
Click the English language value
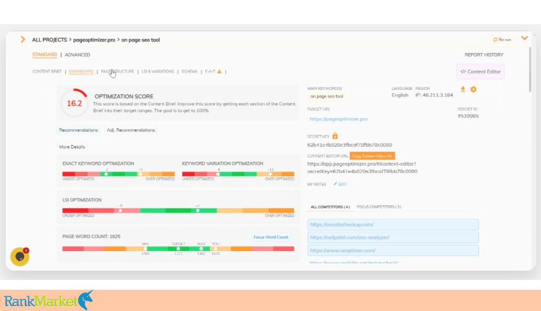click(400, 95)
